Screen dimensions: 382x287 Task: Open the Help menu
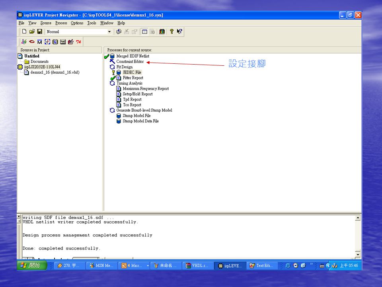tap(121, 23)
